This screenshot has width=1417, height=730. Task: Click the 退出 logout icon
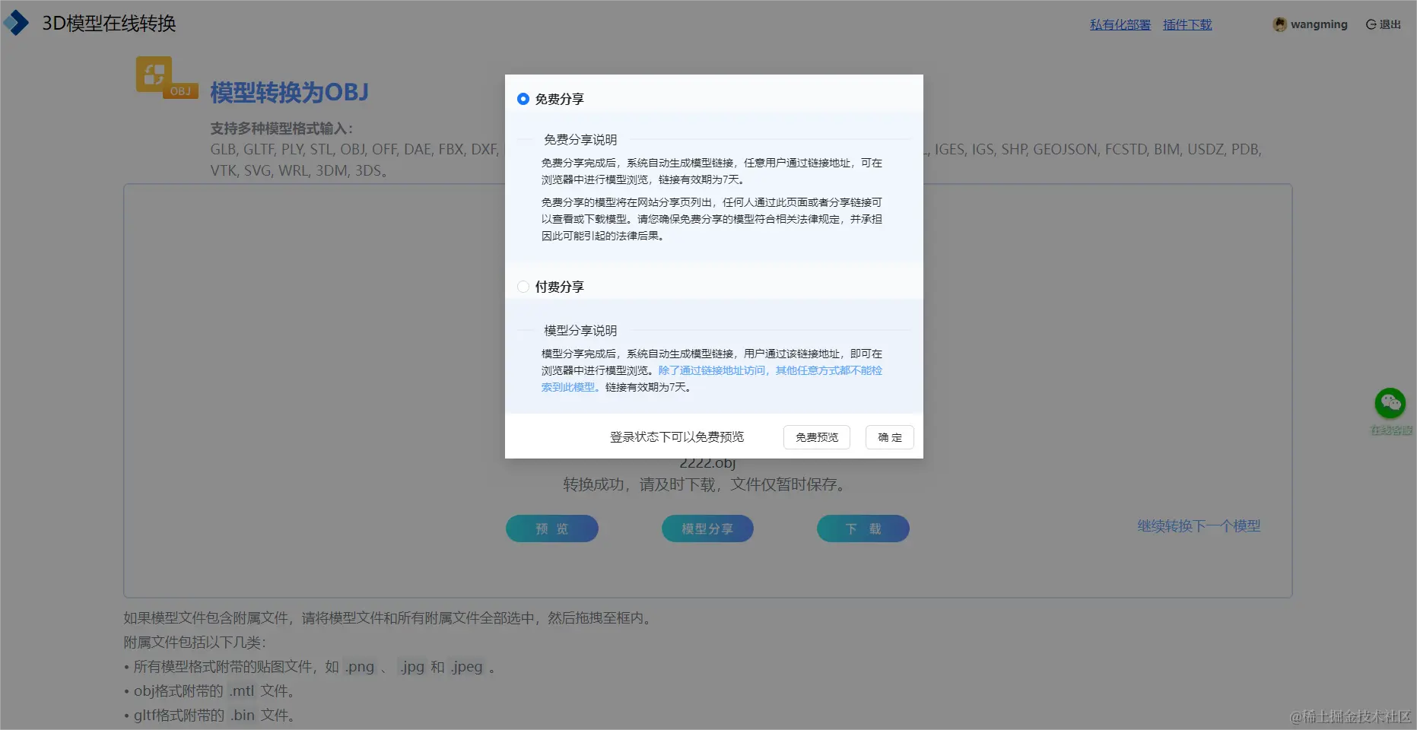1370,24
